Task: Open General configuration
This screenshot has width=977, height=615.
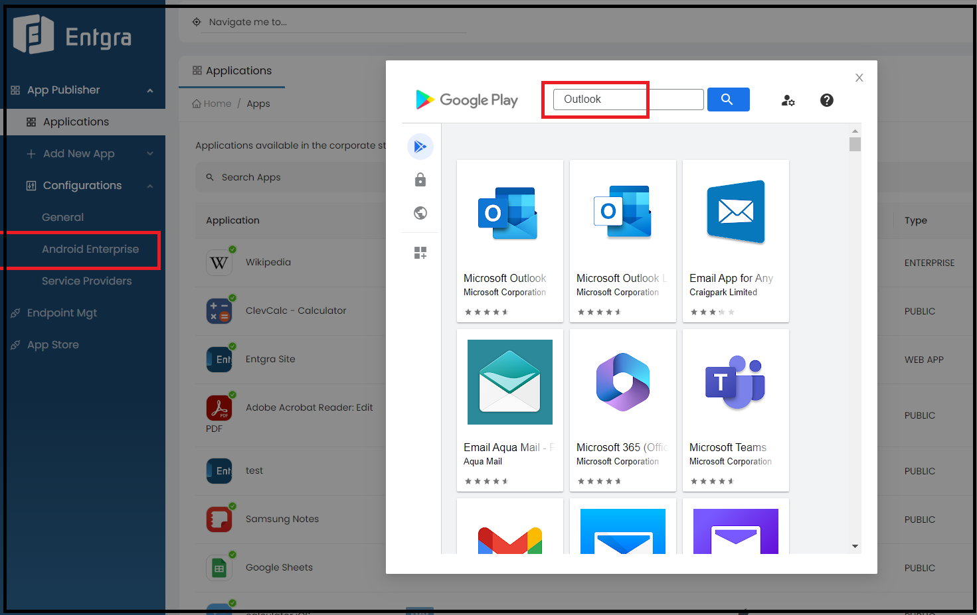Action: [62, 218]
